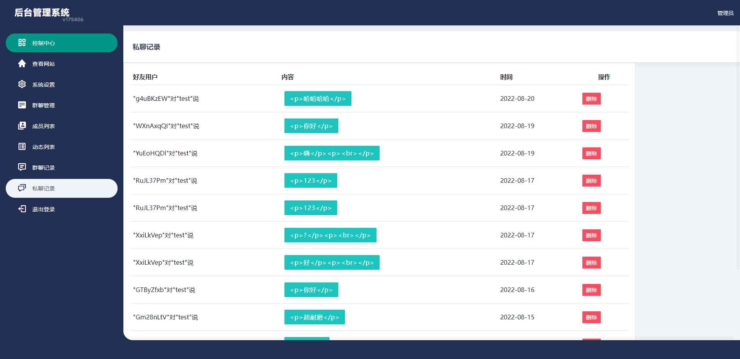Screen dimensions: 740x359
Task: Select 成员列表 menu entry
Action: [62, 126]
